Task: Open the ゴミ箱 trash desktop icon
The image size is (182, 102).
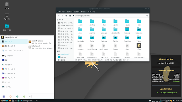Action: pos(7,6)
